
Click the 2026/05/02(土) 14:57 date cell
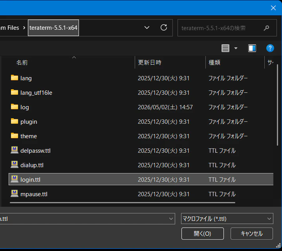click(165, 107)
